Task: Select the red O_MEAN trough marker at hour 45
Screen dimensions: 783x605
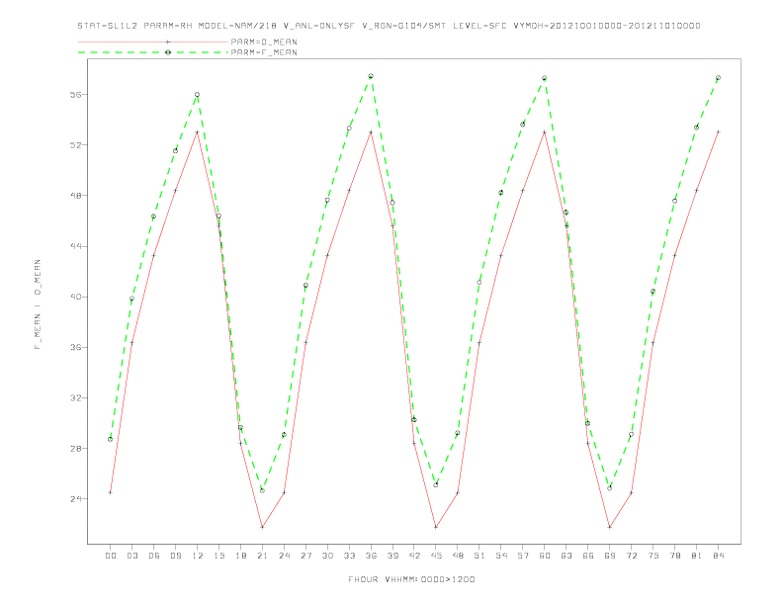Action: (436, 527)
